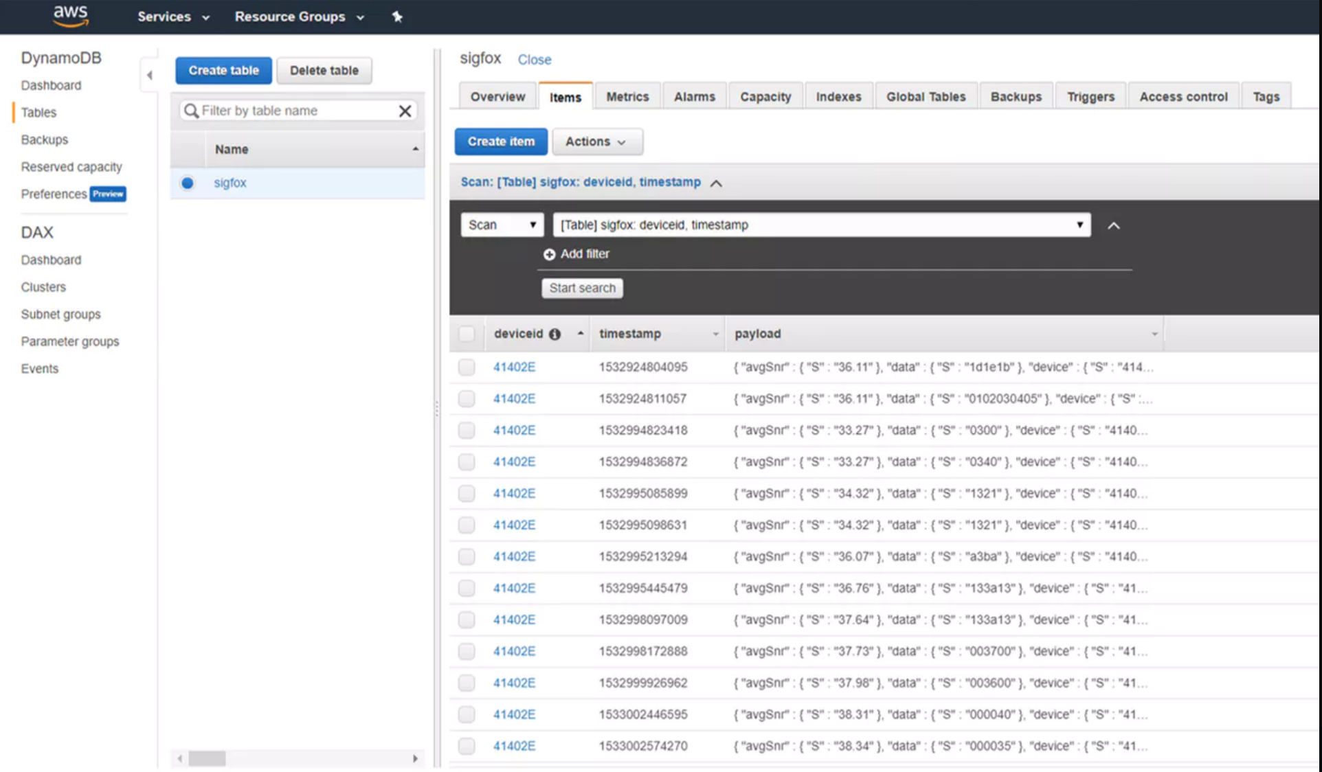Open the Resource Groups dropdown
The width and height of the screenshot is (1322, 772).
pyautogui.click(x=300, y=16)
